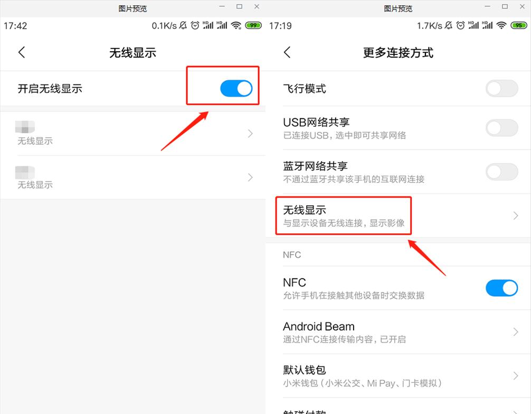531x414 pixels.
Task: Go back from the 更多连接方式 screen
Action: coord(287,52)
